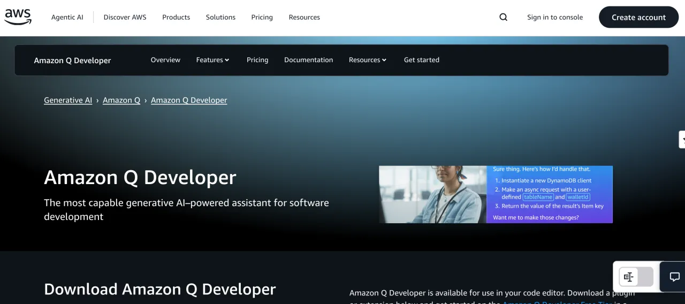Screen dimensions: 685x304
Task: Open the Documentation tab
Action: pos(308,60)
